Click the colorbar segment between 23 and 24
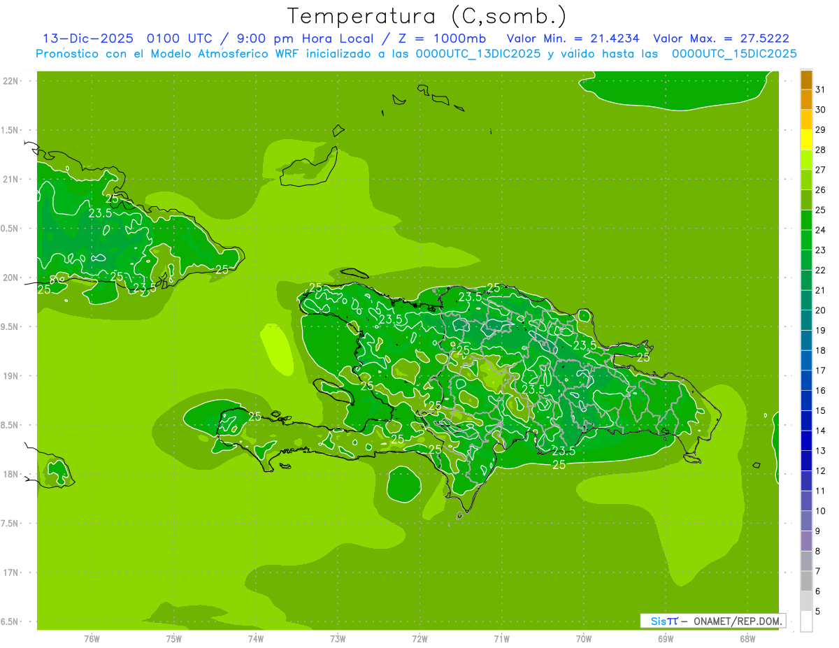 pyautogui.click(x=806, y=240)
